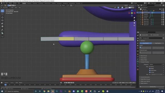This screenshot has height=93, width=165.
Task: Open Photoshop from the Windows taskbar
Action: 57,91
